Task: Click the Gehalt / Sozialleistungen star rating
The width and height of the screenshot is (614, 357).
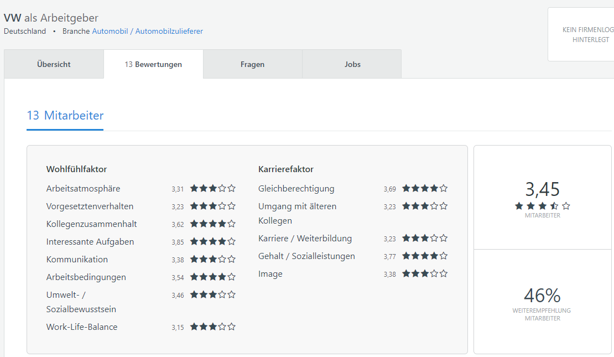Action: coord(425,256)
